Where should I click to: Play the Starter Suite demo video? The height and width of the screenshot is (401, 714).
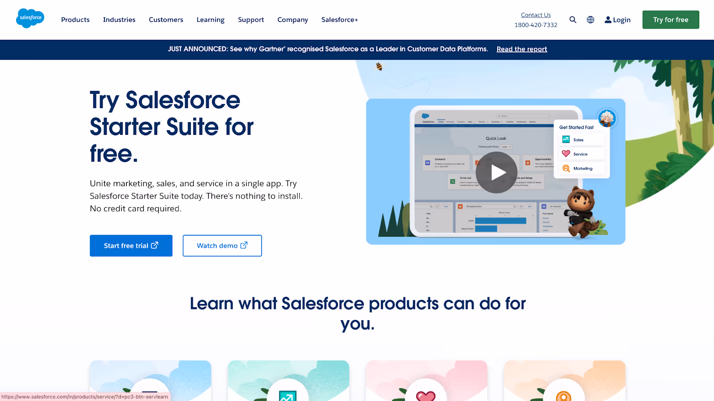tap(496, 172)
